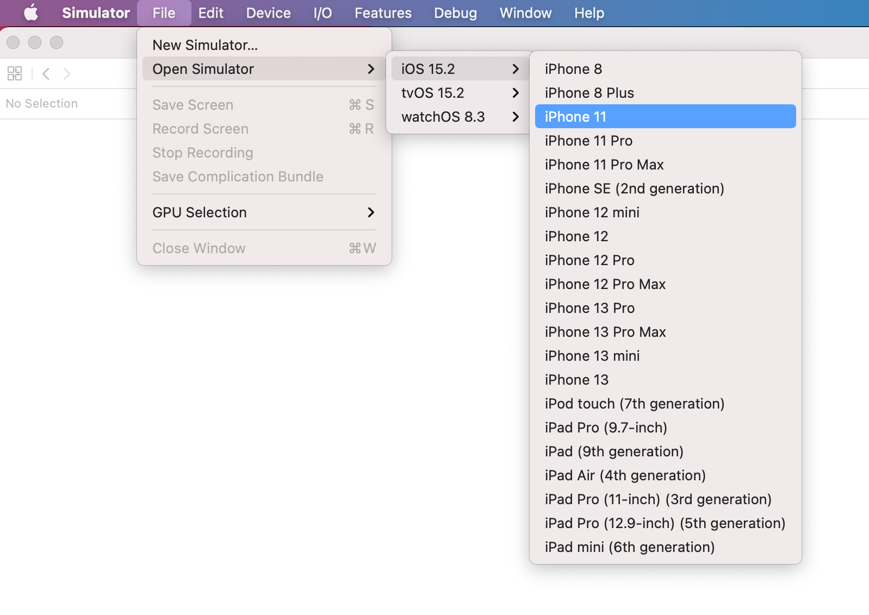The image size is (869, 615).
Task: Open iPad Pro (9.7-inch) simulator
Action: click(x=666, y=428)
